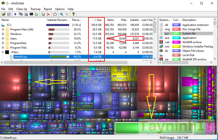
Task: Open Explorer Here via magnifier-folder icon
Action: [x=26, y=14]
